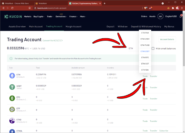185x133 pixels.
Task: Select ETH/DAI pair
Action: 145,70
